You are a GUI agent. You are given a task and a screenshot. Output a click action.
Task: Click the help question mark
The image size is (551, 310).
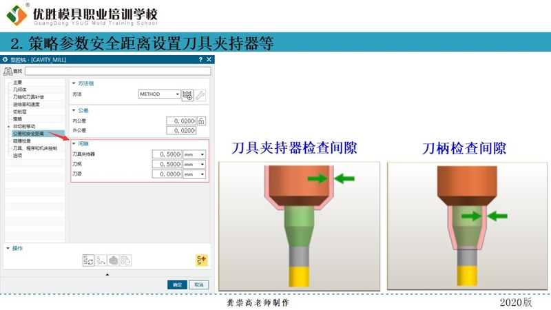pos(200,59)
